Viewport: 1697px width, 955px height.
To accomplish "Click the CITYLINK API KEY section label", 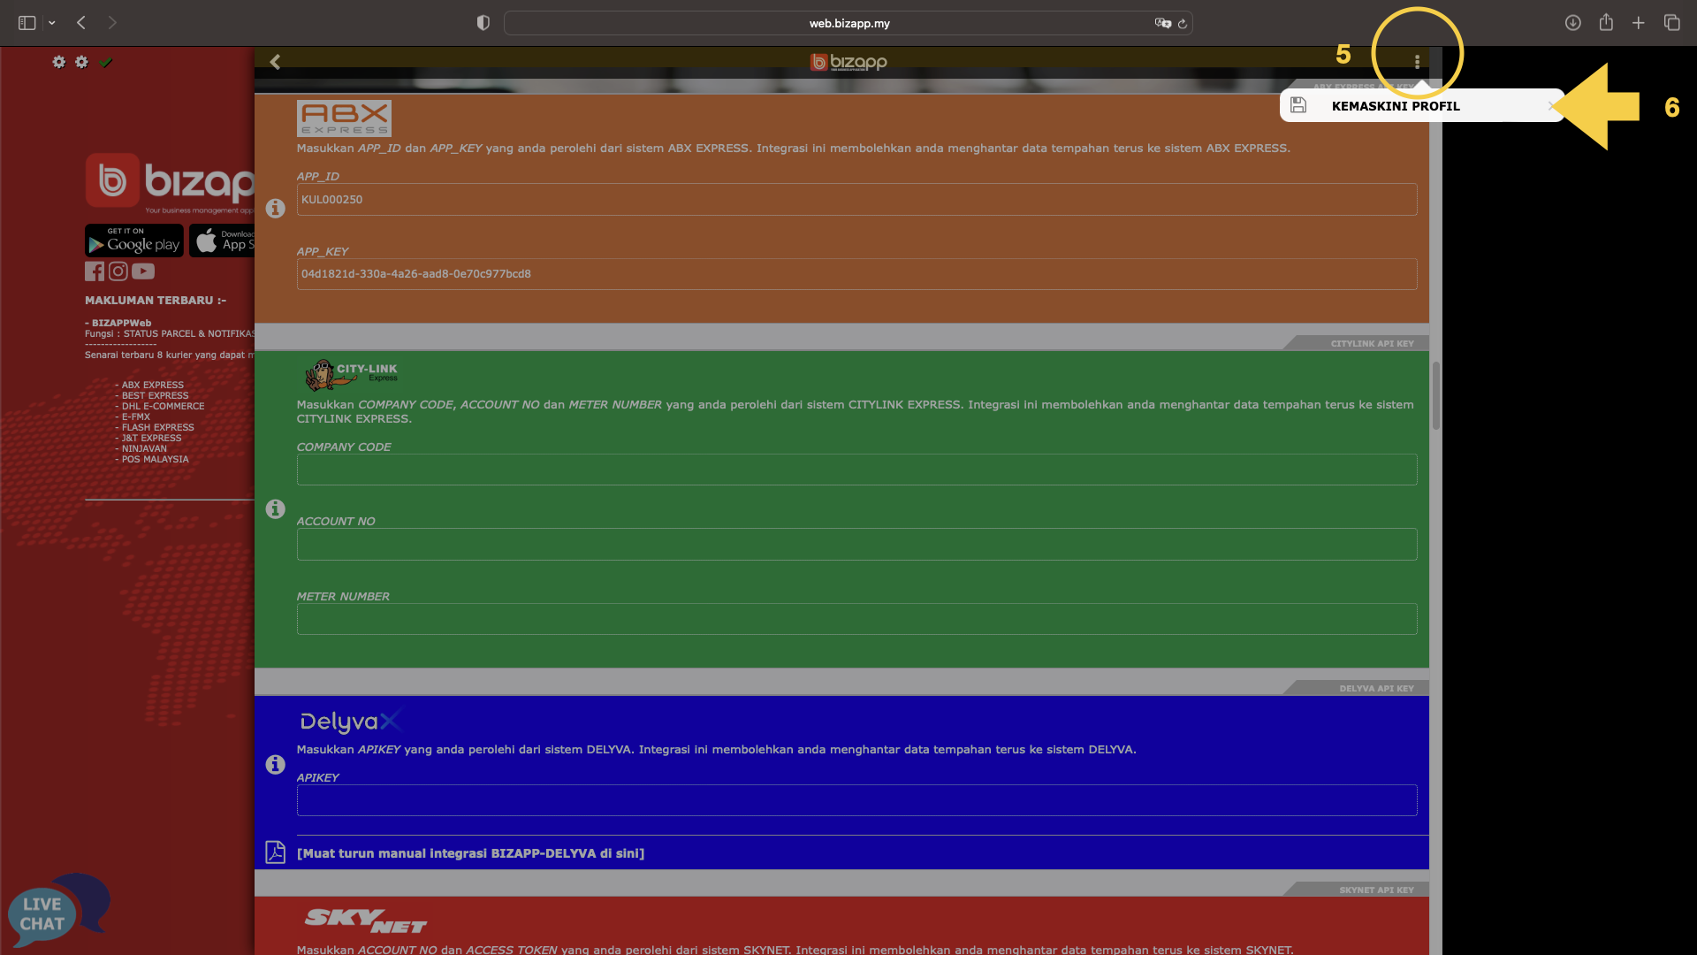I will coord(1372,344).
